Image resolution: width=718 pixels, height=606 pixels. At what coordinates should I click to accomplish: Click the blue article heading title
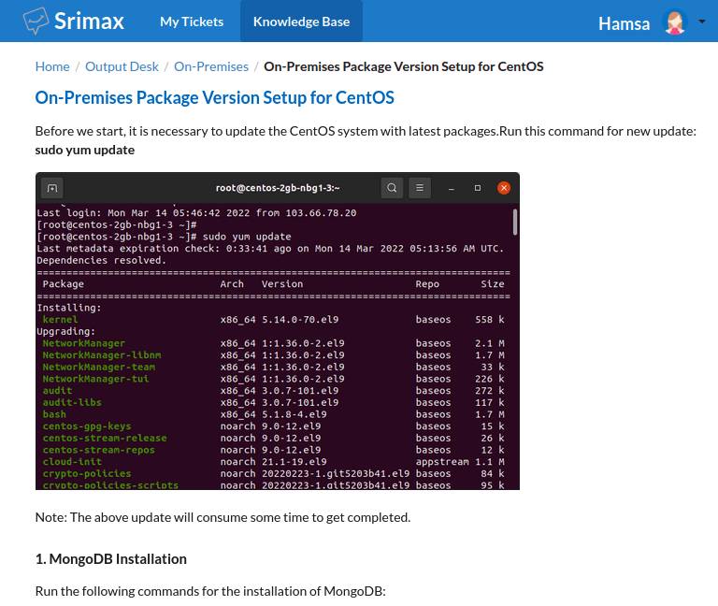pos(214,97)
